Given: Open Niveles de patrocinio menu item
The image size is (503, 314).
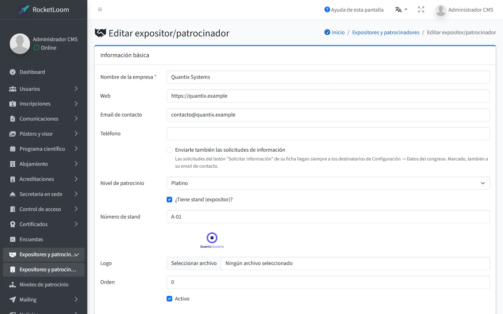Looking at the screenshot, I should pos(44,284).
